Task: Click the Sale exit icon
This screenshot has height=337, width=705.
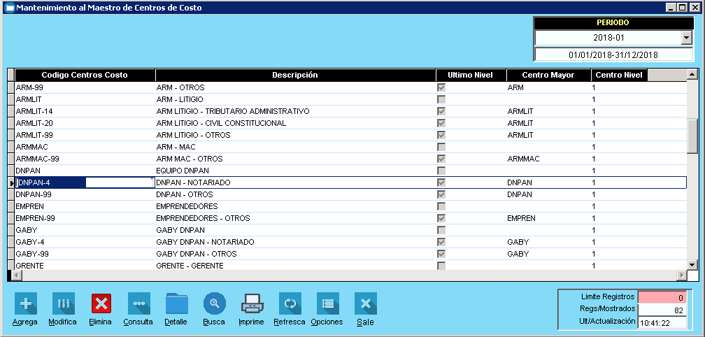Action: click(365, 303)
